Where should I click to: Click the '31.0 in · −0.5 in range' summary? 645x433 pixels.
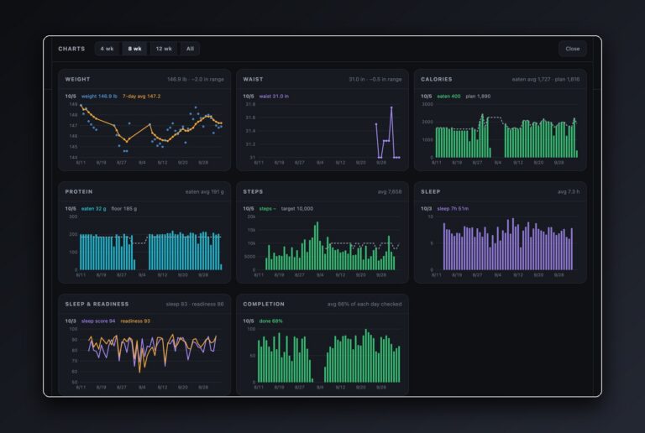coord(375,79)
